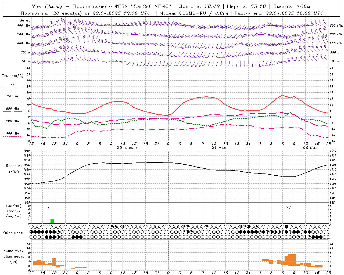Screen dimensions: 344x275
Task: Click the 'Облачность' cloud cover label
Action: [x=14, y=233]
